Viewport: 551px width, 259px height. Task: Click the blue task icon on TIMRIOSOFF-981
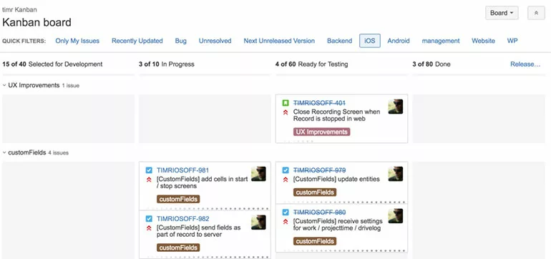149,170
